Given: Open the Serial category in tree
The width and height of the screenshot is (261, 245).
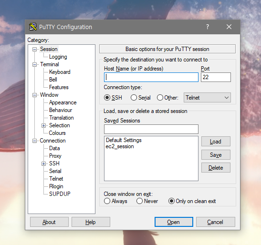Looking at the screenshot, I should [x=55, y=171].
